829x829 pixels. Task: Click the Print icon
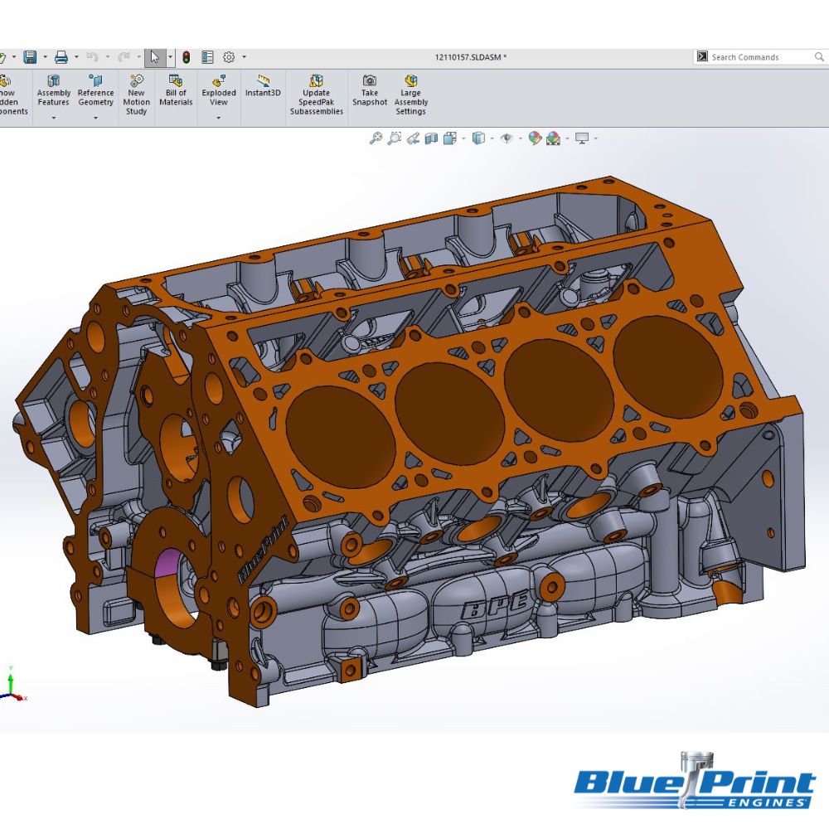[61, 57]
